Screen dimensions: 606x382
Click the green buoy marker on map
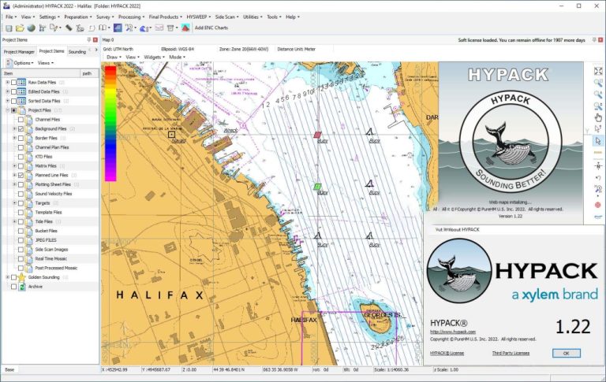coord(317,187)
